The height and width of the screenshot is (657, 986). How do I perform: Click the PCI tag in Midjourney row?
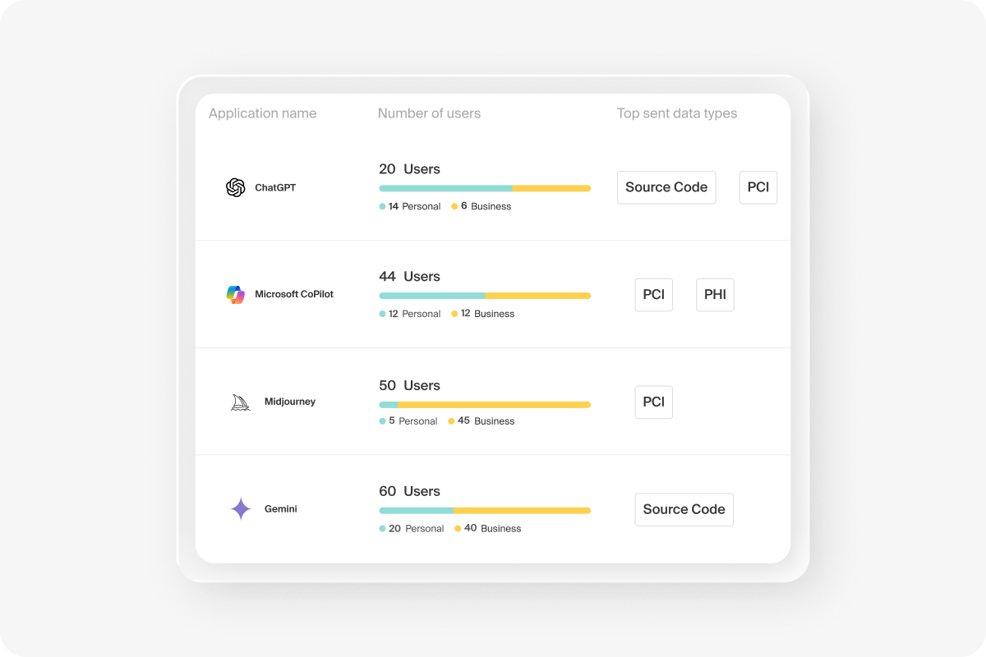(x=654, y=402)
